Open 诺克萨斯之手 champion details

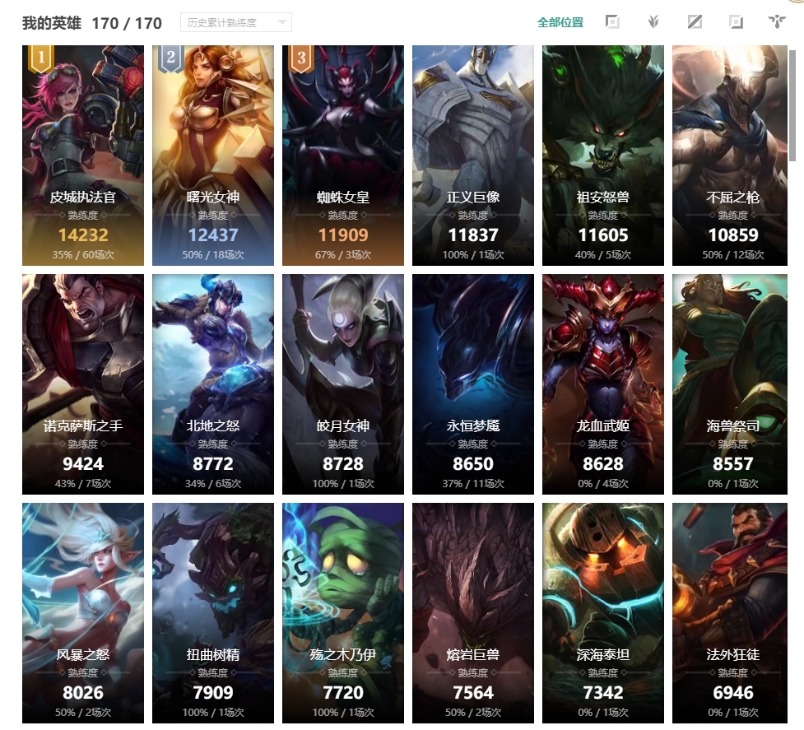pyautogui.click(x=83, y=384)
